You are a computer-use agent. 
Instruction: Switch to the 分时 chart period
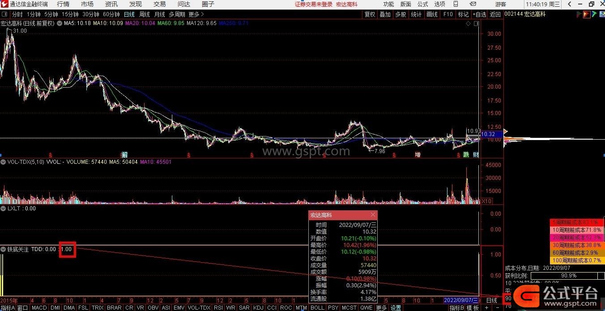[17, 14]
